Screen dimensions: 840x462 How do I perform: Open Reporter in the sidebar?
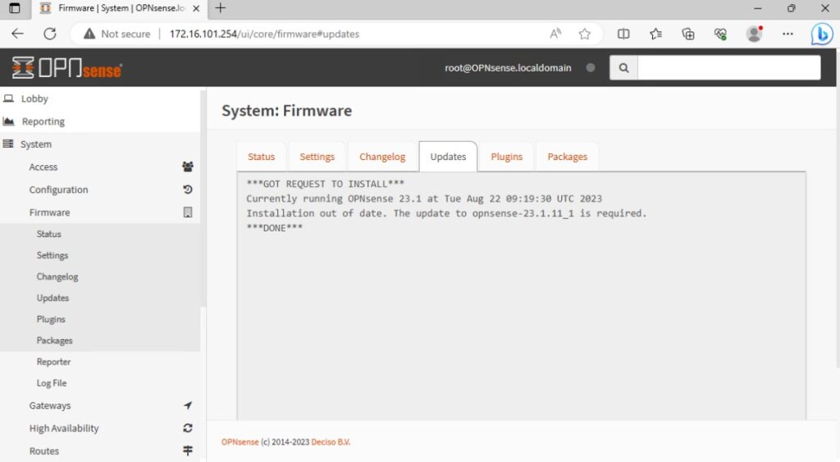(53, 362)
